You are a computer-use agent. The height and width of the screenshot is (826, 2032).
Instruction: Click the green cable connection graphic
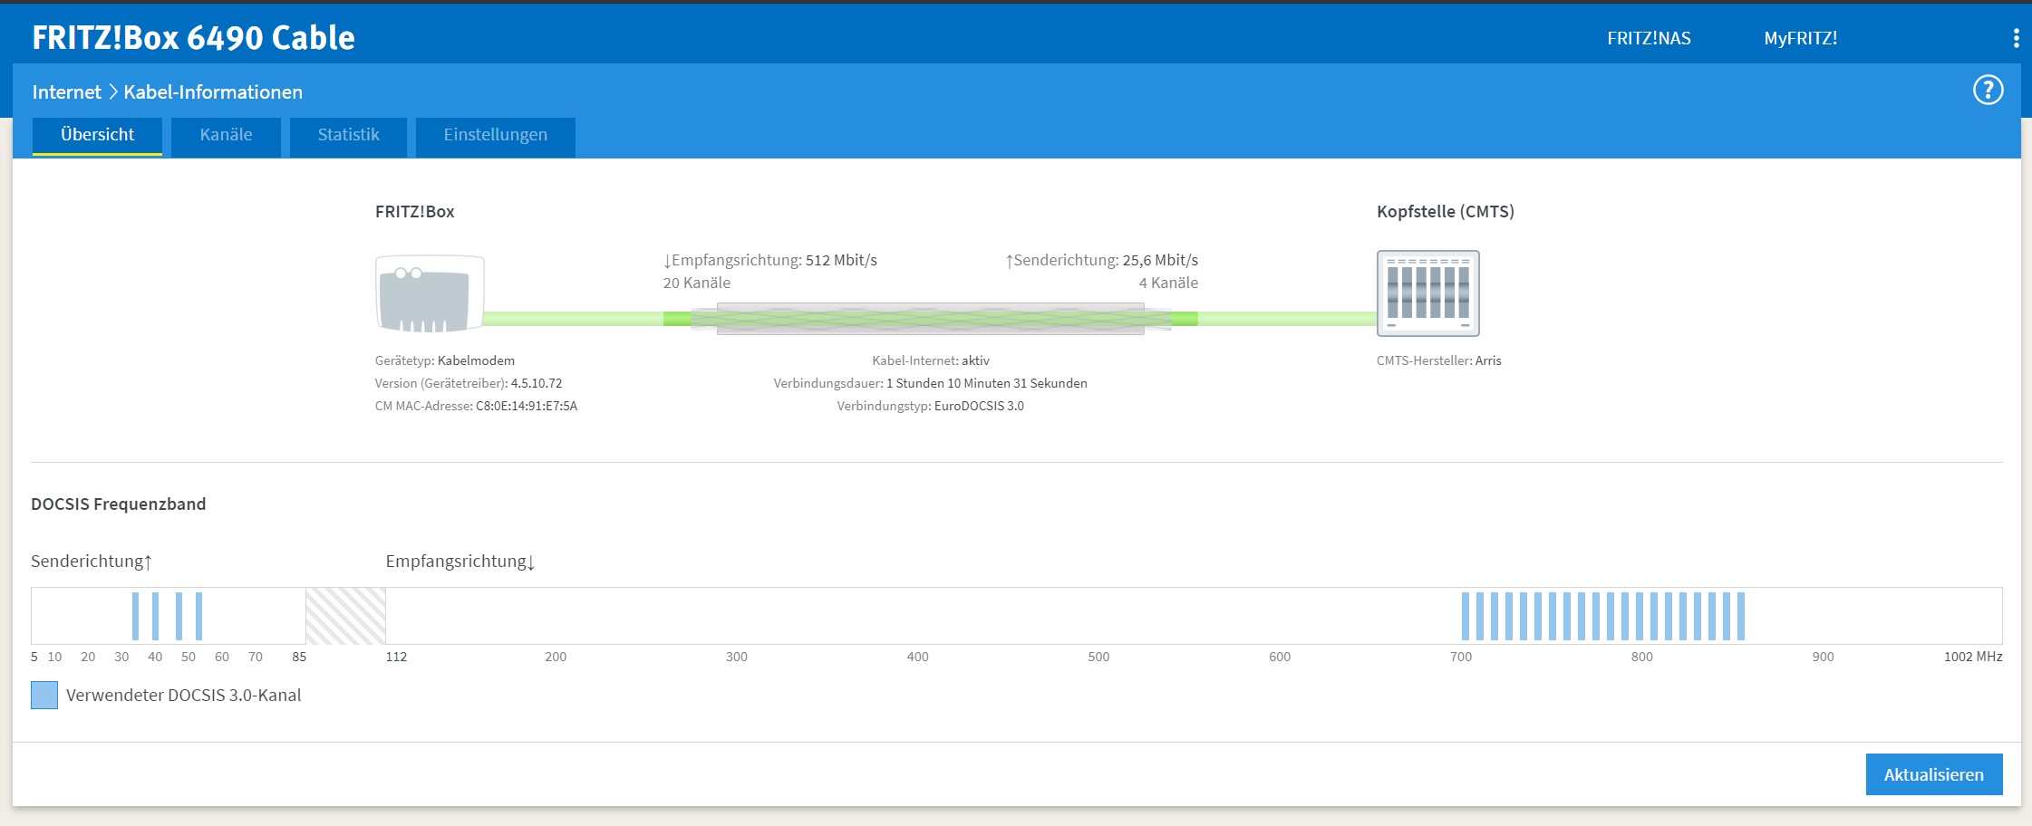click(x=930, y=319)
